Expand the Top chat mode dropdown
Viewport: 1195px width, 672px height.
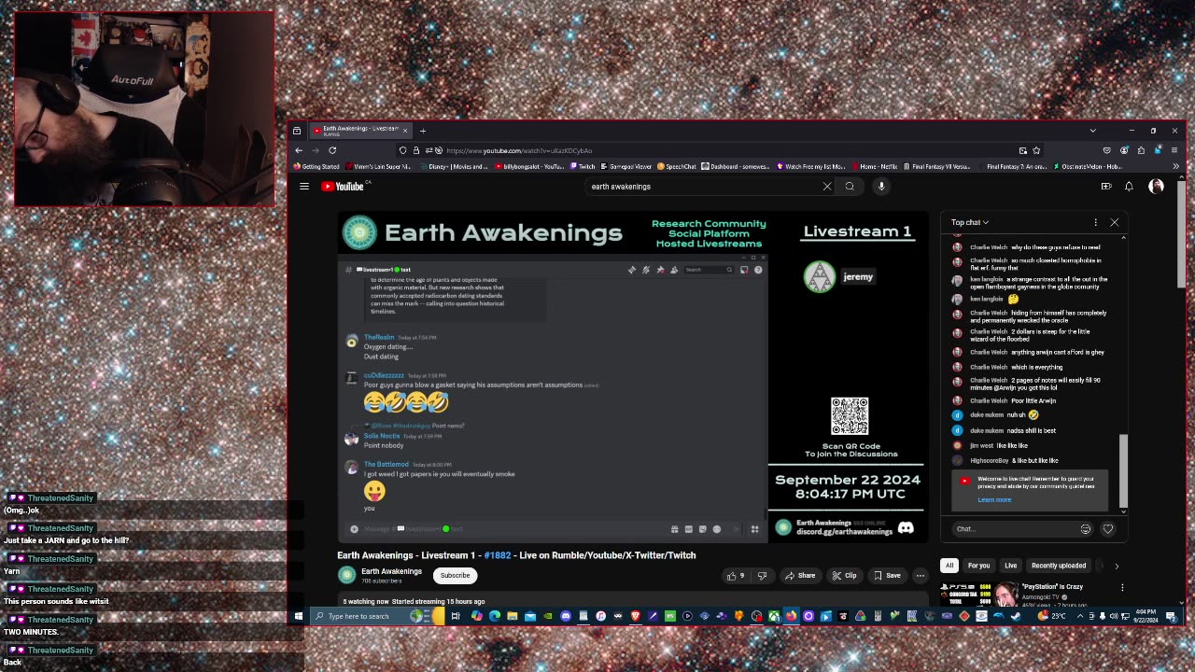pos(970,222)
